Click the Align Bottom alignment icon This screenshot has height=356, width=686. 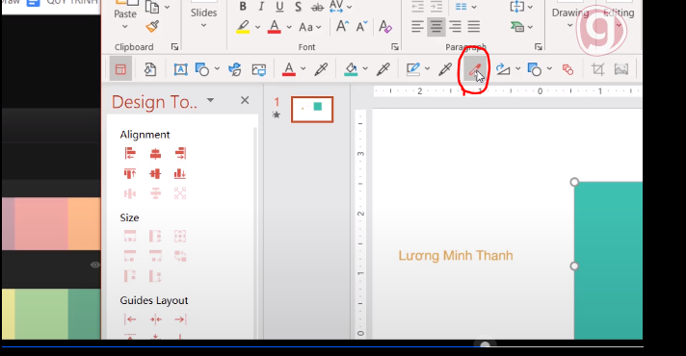pos(180,173)
